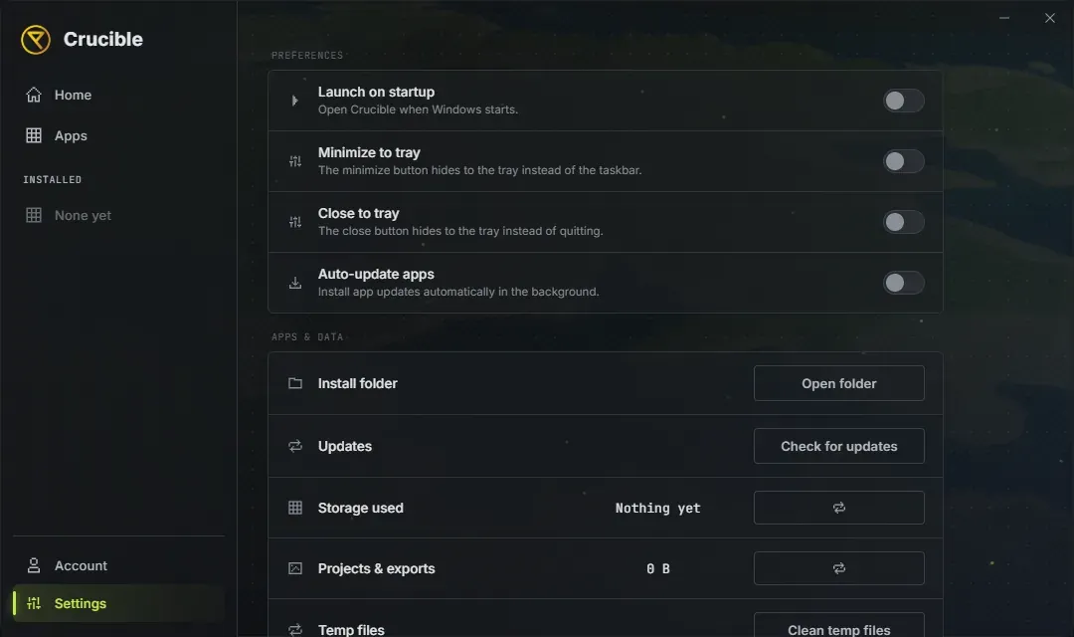Close the Crucible window
The height and width of the screenshot is (637, 1074).
(1050, 18)
